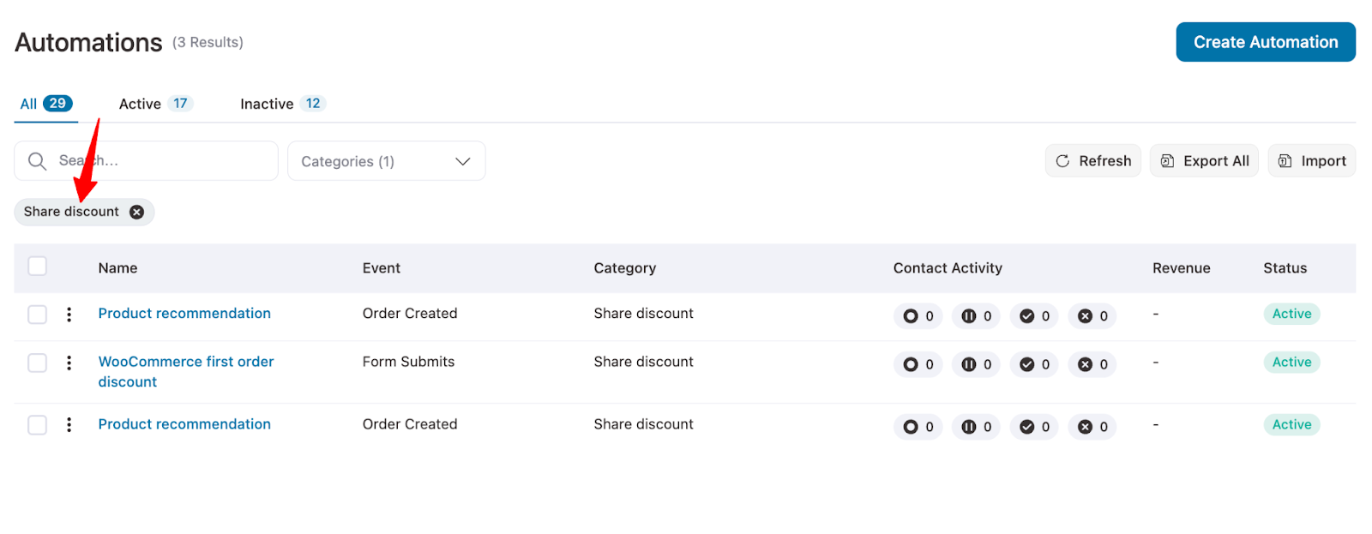Toggle the select-all checkbox in table header
Viewport: 1372px width, 534px height.
tap(38, 267)
